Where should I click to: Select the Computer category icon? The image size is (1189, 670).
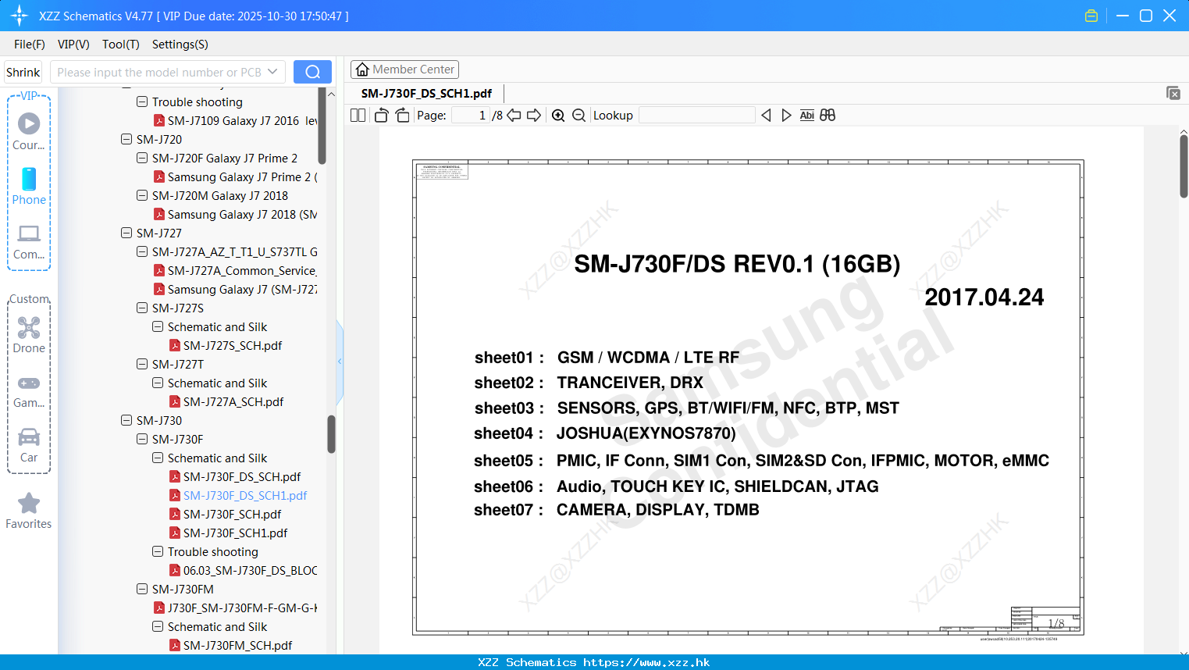point(29,241)
